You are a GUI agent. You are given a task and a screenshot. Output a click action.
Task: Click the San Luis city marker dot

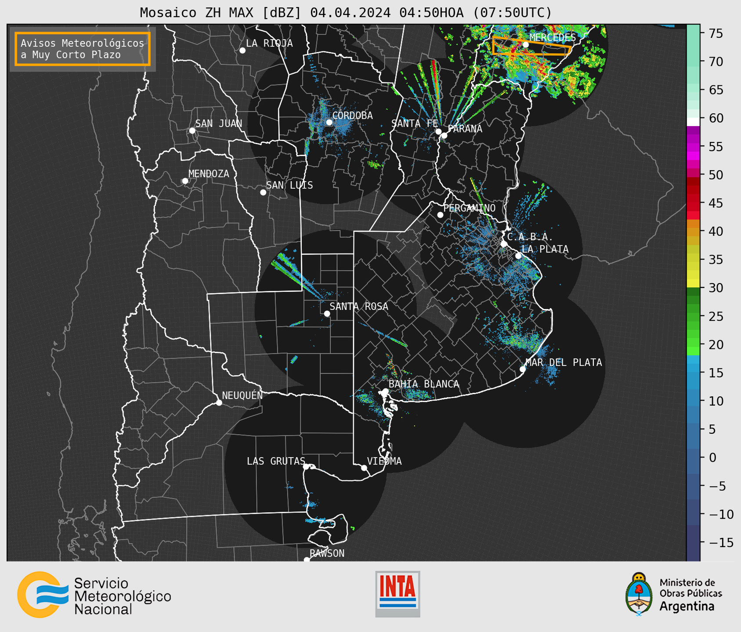[x=263, y=193]
